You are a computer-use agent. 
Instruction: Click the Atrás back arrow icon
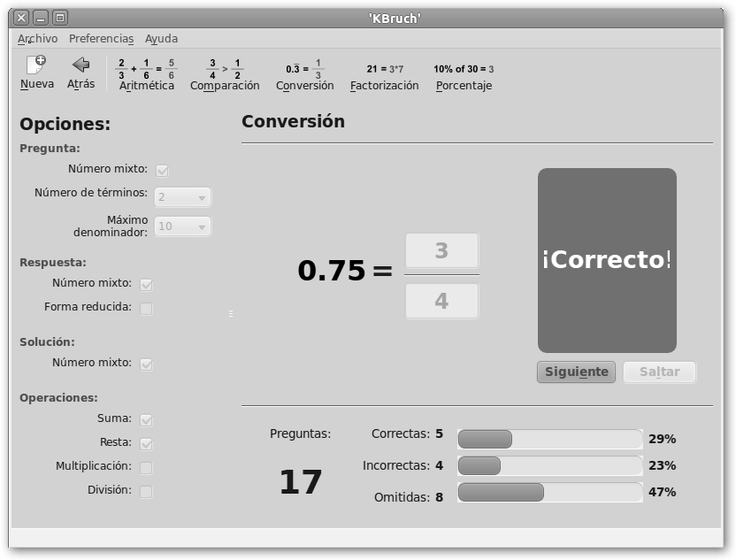point(80,65)
